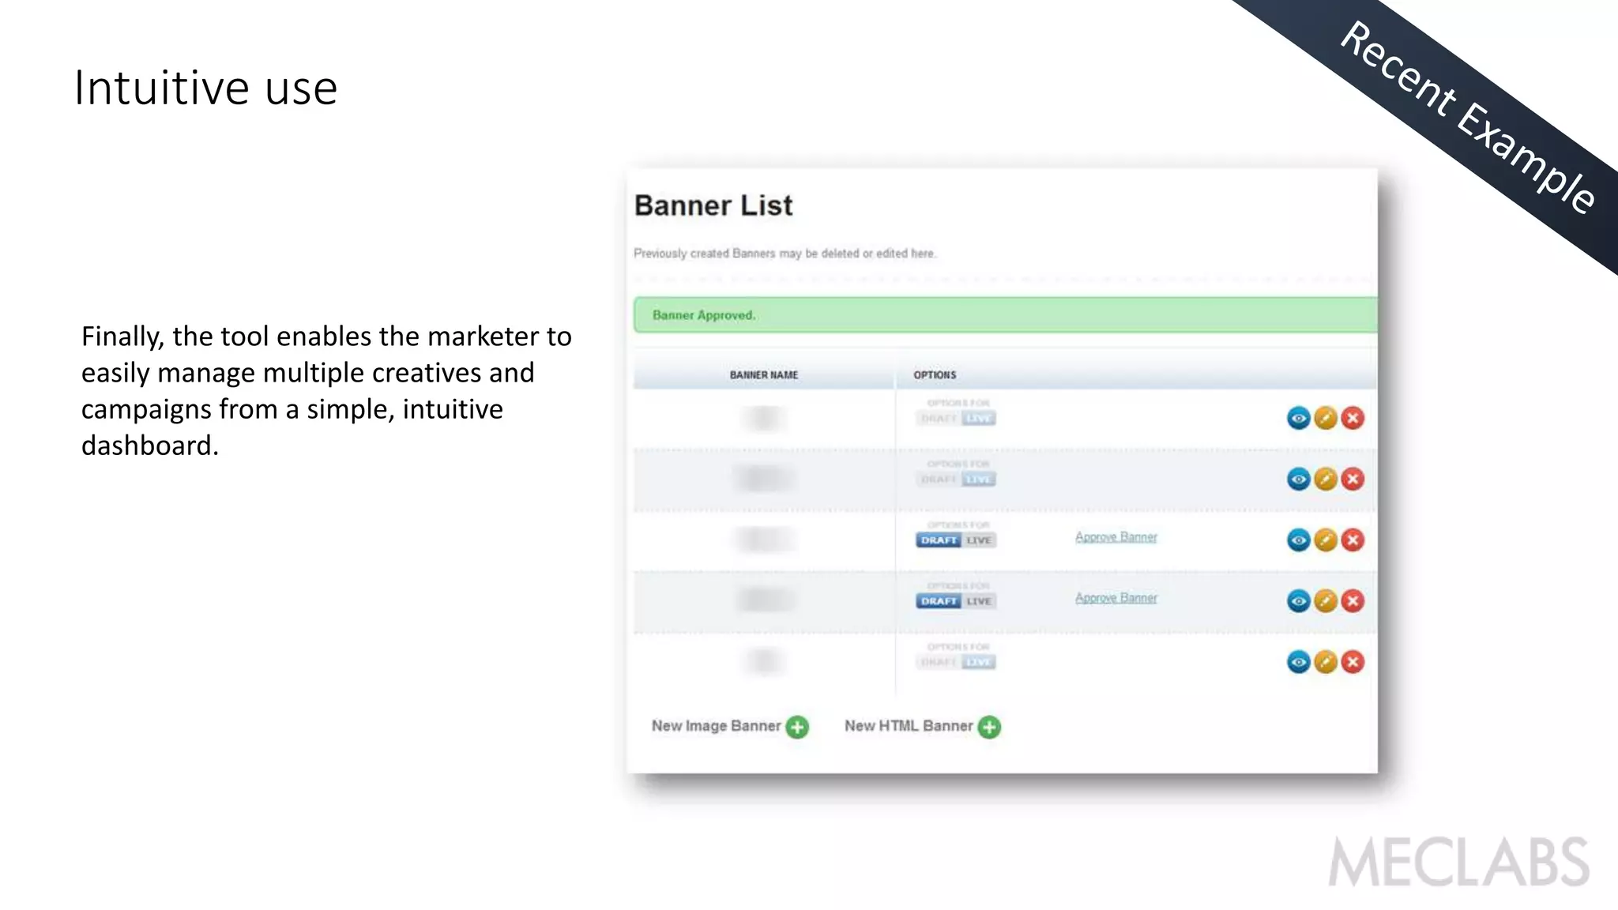Open preview eye icon for the third banner row
1618x910 pixels.
1298,540
